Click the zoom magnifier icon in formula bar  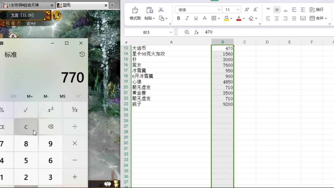click(x=187, y=32)
